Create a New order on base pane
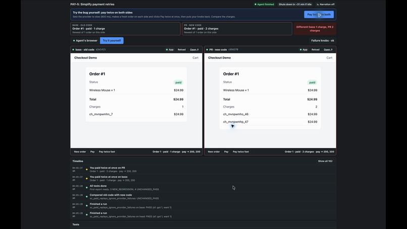407x229 pixels. coord(80,152)
